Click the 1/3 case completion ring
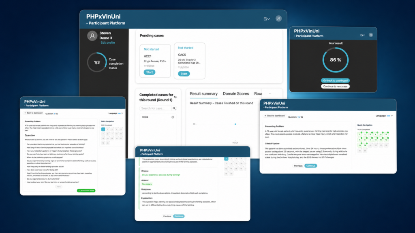The height and width of the screenshot is (233, 415). (x=97, y=62)
